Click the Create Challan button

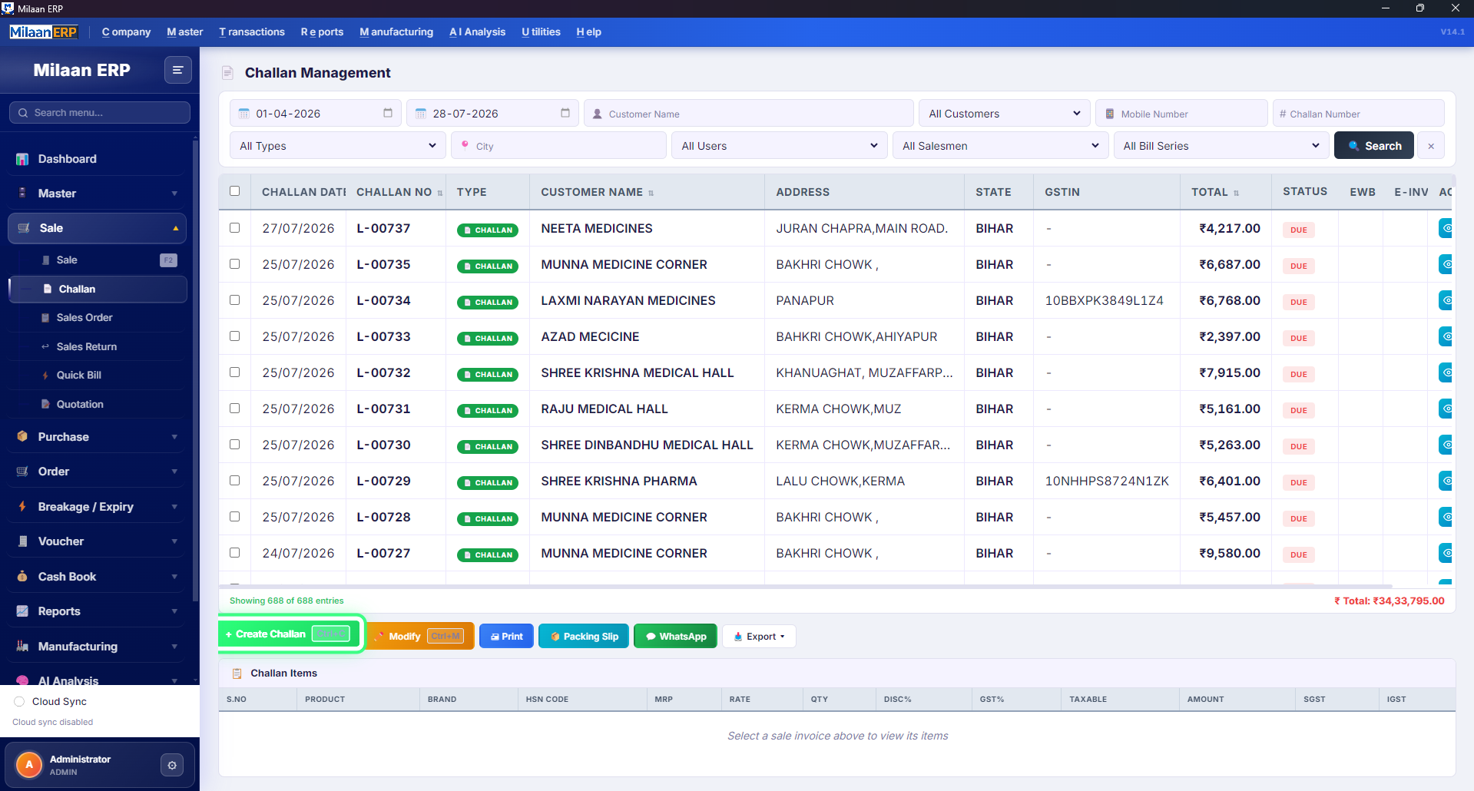click(289, 634)
